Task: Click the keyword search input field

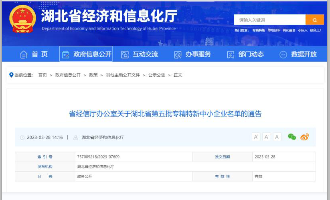Action: coord(269,20)
